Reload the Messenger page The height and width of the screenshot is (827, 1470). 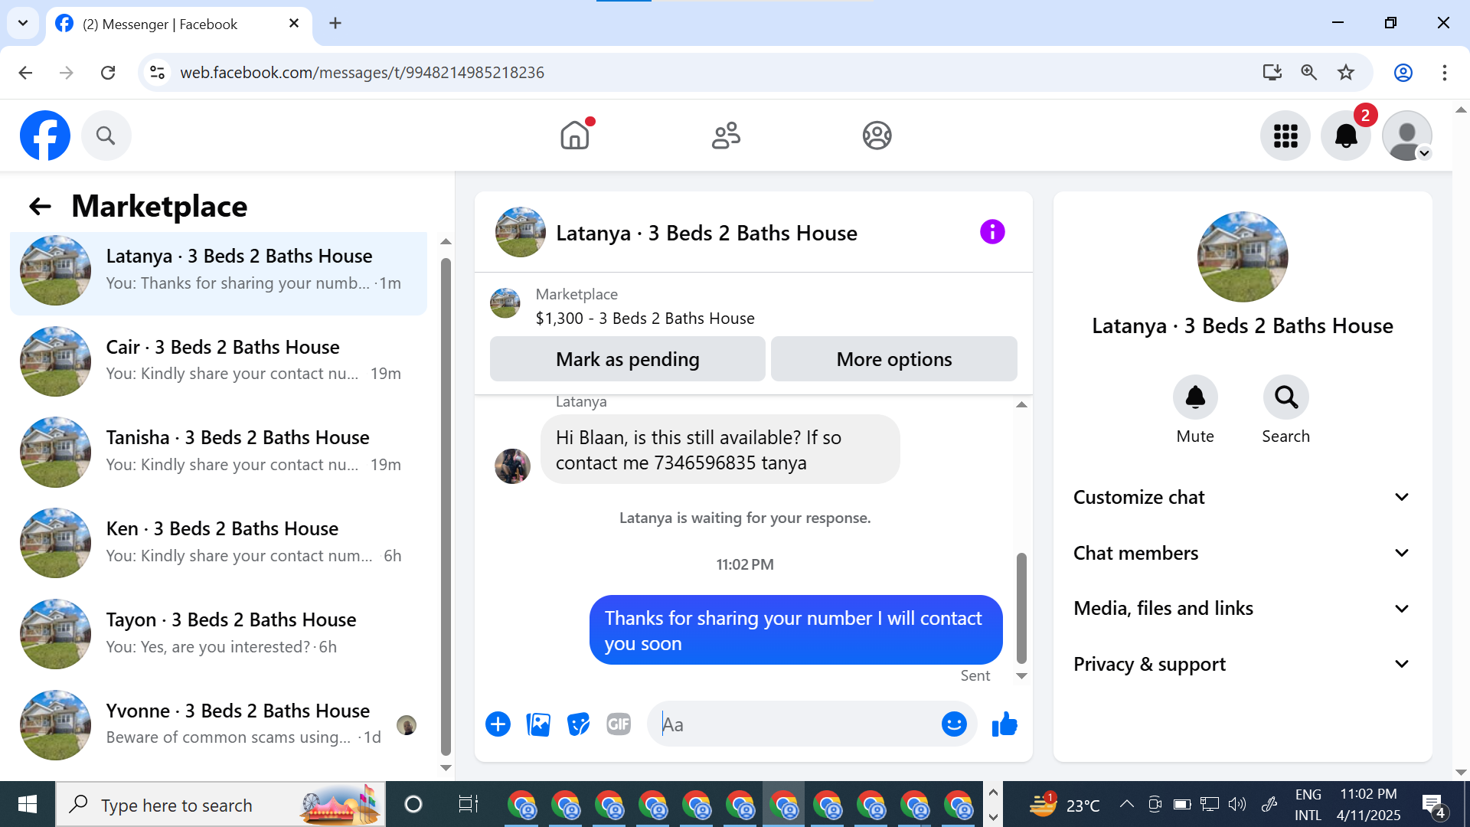[108, 72]
